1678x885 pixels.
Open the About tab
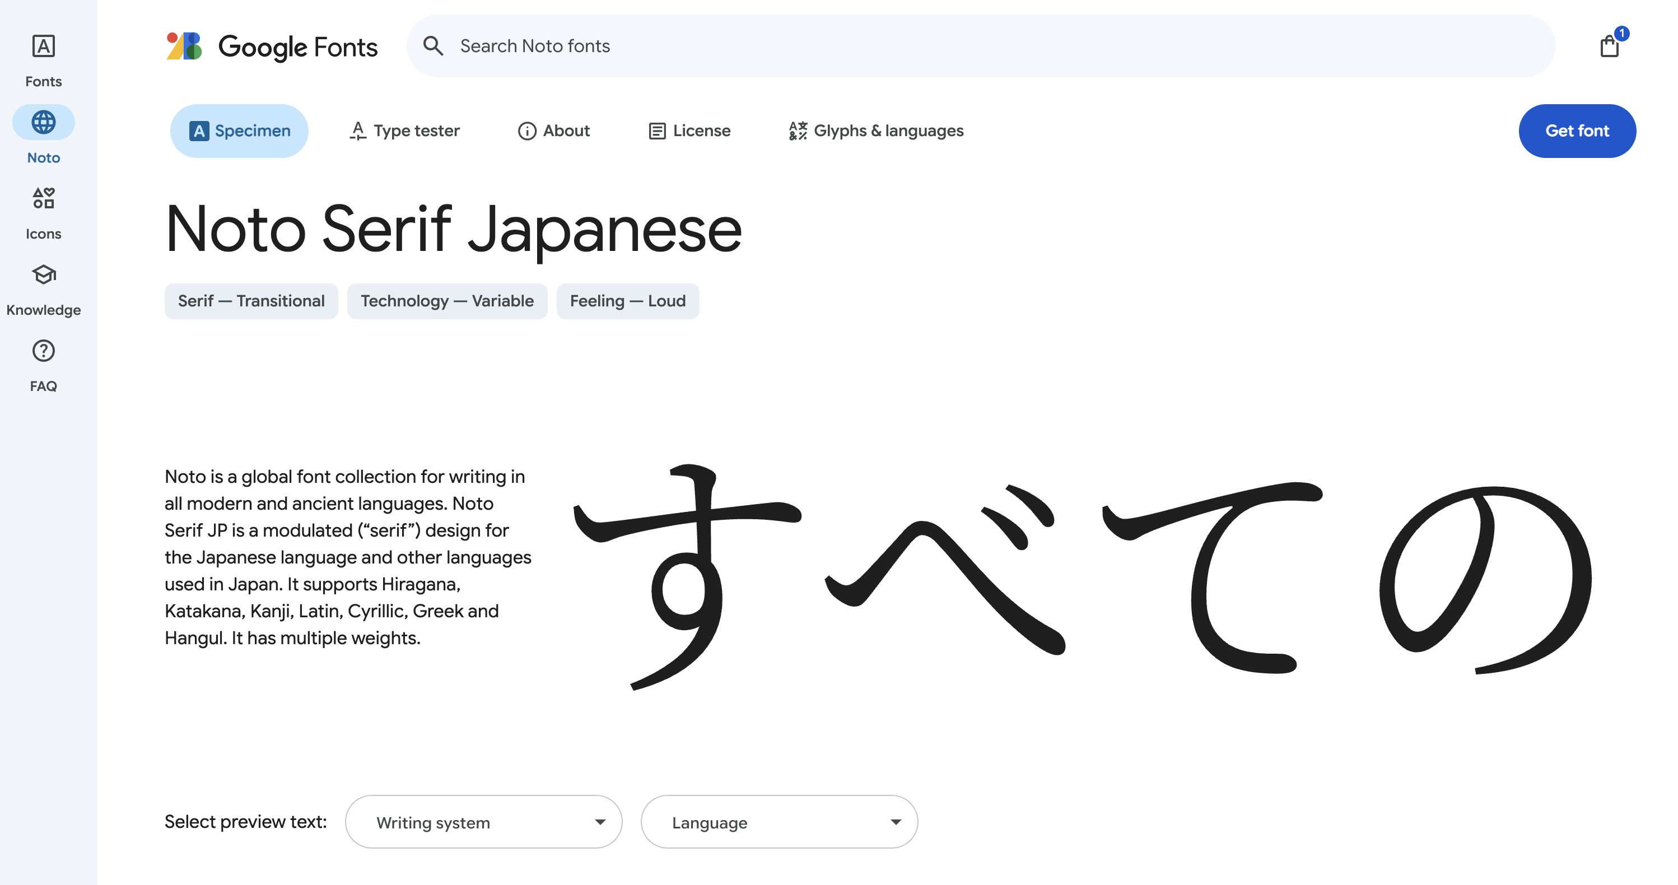click(x=554, y=131)
